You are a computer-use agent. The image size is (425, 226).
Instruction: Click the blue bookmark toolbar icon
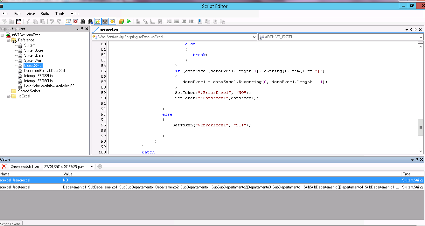[x=200, y=21]
